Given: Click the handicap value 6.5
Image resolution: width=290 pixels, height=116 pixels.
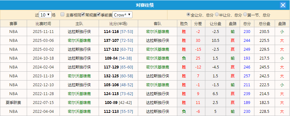Looking at the screenshot, I should point(215,93).
